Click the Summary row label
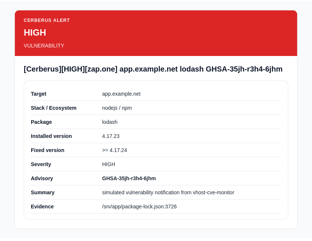This screenshot has height=241, width=312. pos(43,192)
